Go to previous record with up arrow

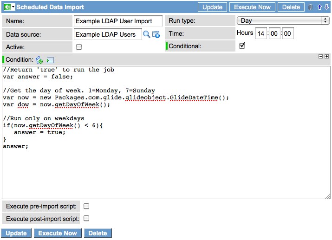pyautogui.click(x=319, y=7)
